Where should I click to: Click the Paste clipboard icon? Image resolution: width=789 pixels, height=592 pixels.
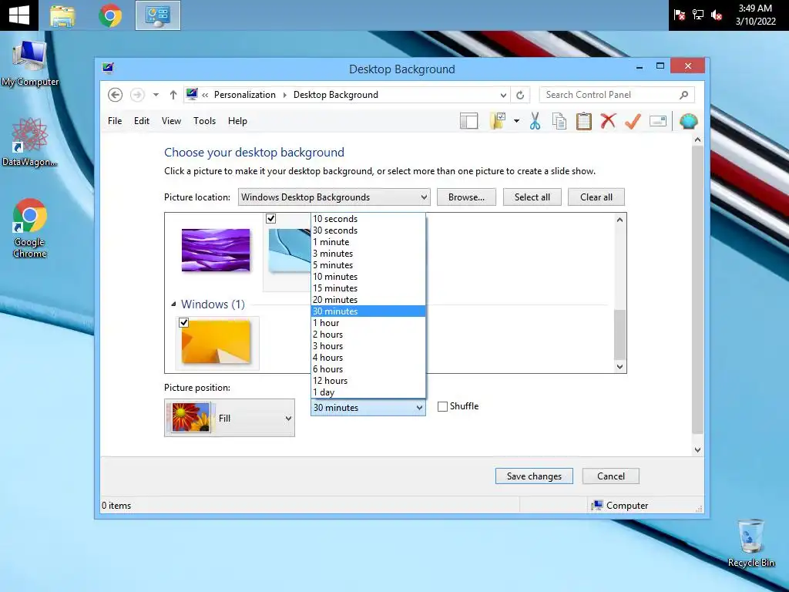[584, 121]
